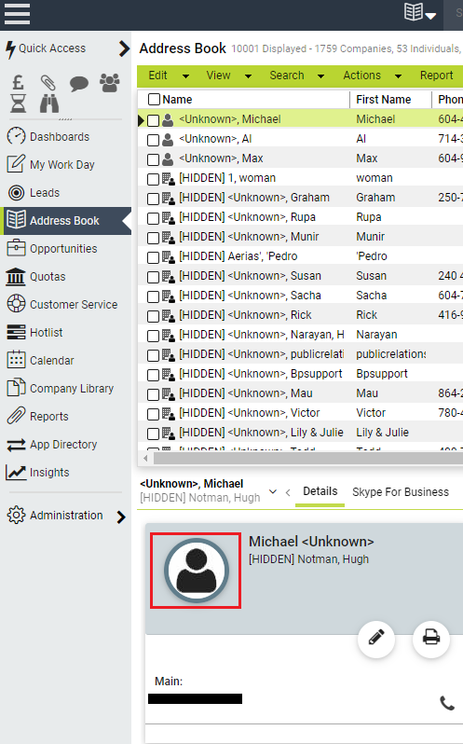Click the Customer Service lifebuoy icon
463x744 pixels.
point(16,304)
